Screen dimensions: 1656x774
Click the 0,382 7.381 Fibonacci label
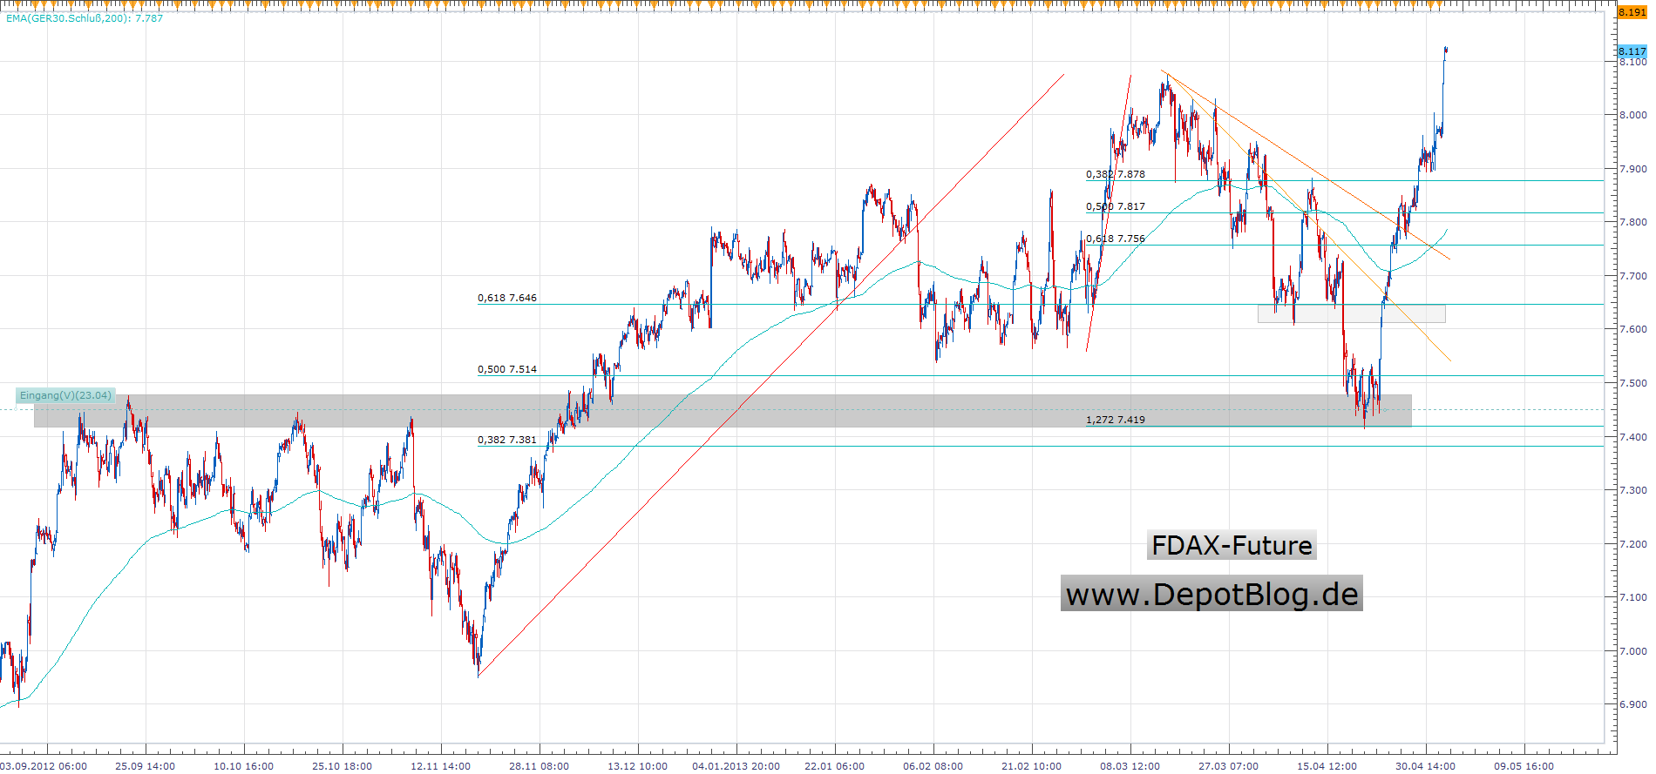(507, 440)
